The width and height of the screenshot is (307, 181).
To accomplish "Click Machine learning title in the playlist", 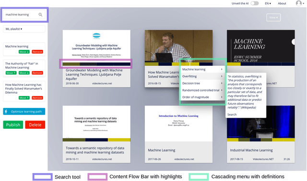I will [x=17, y=47].
